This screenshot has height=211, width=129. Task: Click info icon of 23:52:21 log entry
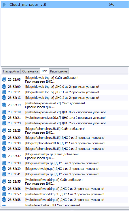pyautogui.click(x=4, y=117)
